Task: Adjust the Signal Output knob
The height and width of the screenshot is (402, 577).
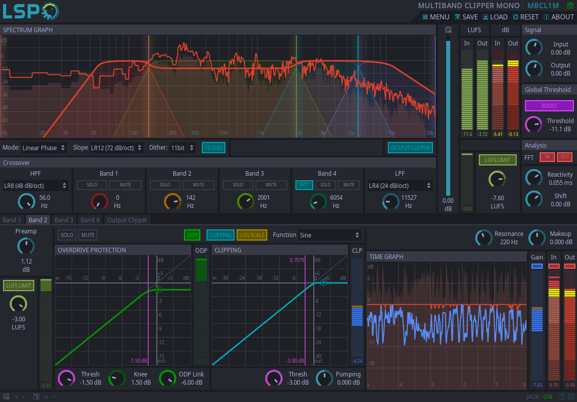Action: [x=534, y=69]
